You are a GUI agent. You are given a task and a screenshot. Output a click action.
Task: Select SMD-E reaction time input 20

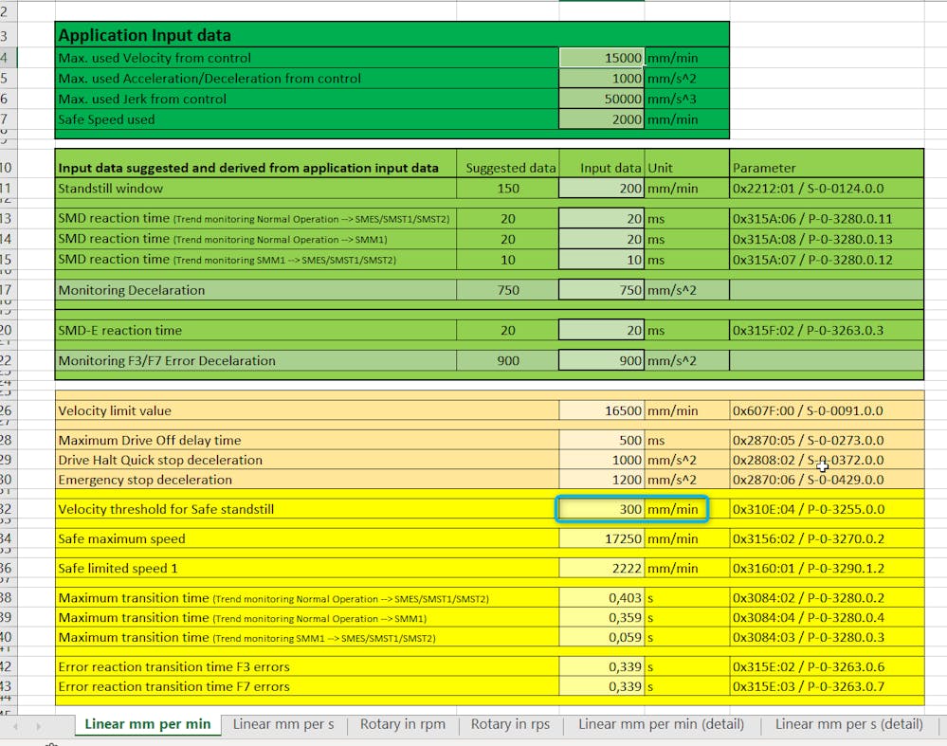(602, 331)
